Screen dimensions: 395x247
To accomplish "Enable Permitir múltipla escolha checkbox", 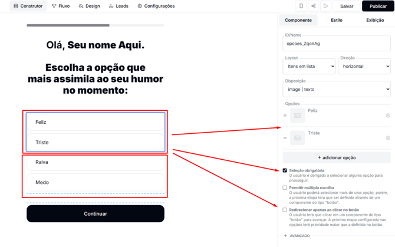I will (x=285, y=187).
